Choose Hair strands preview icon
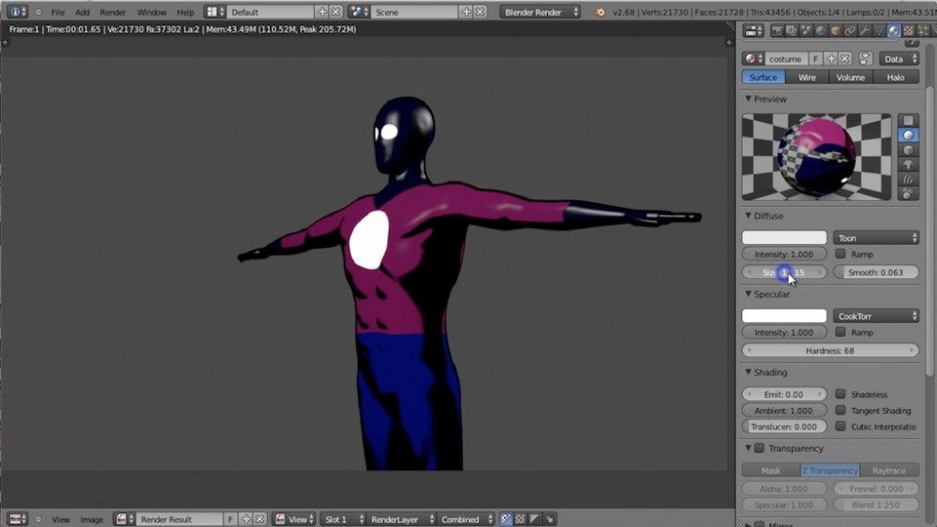Viewport: 937px width, 527px height. click(908, 180)
